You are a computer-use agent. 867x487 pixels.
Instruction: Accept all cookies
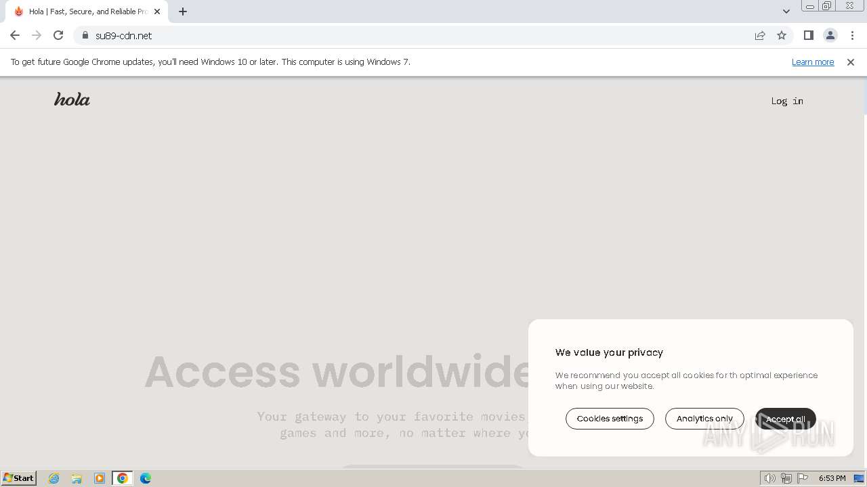click(786, 419)
